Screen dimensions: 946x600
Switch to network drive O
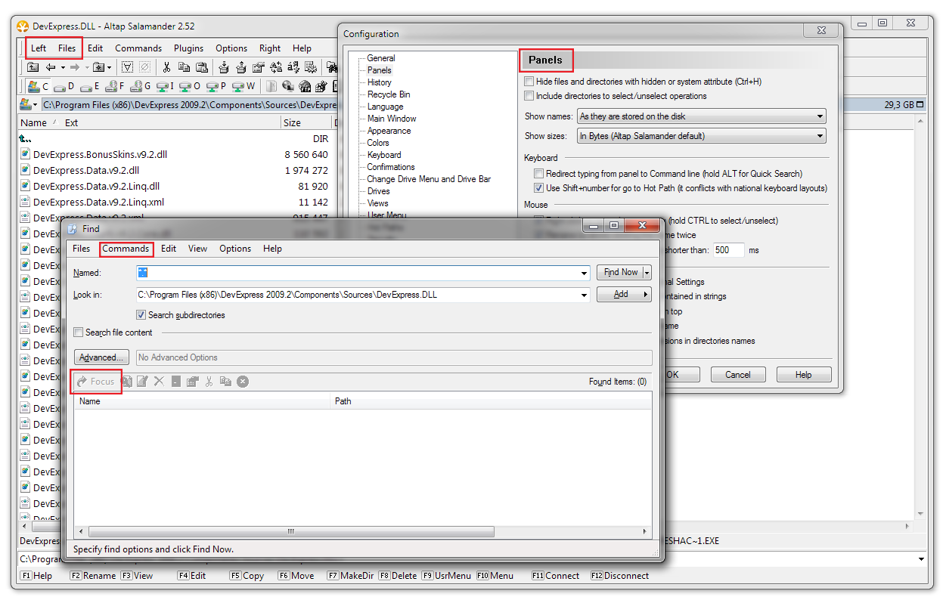[x=190, y=86]
